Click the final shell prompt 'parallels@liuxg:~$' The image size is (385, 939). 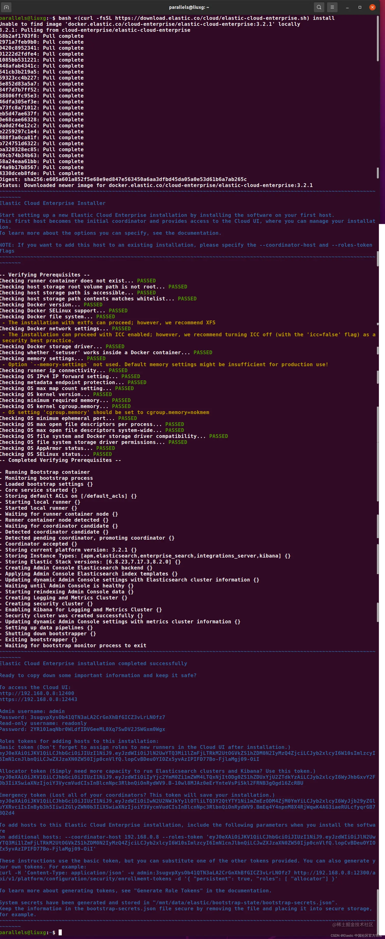click(28, 932)
